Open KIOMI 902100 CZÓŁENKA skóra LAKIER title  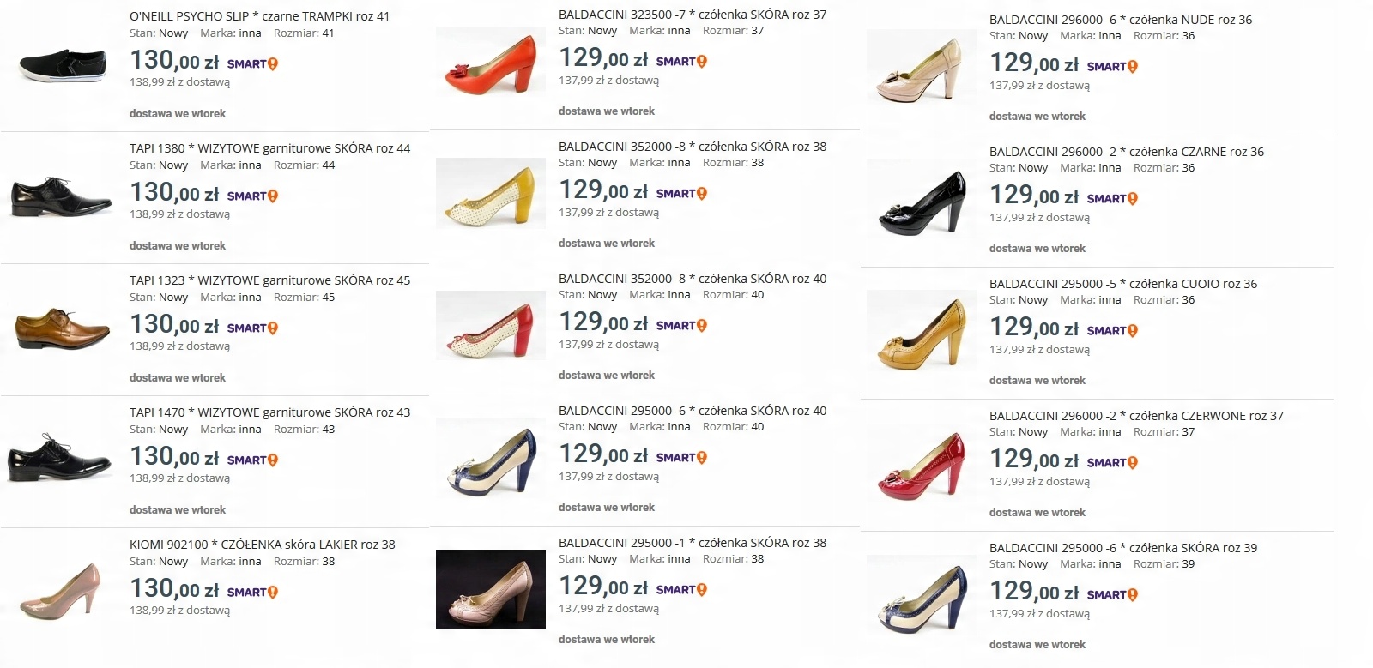tap(262, 545)
